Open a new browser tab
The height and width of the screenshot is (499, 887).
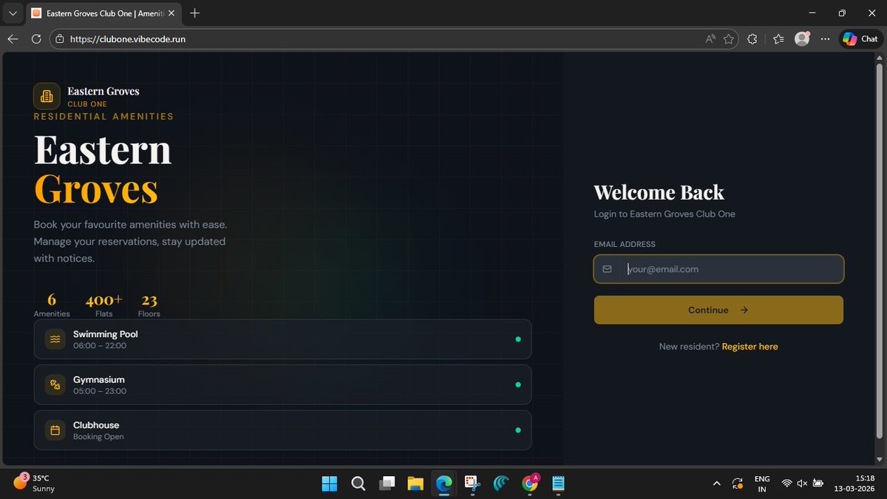click(195, 13)
